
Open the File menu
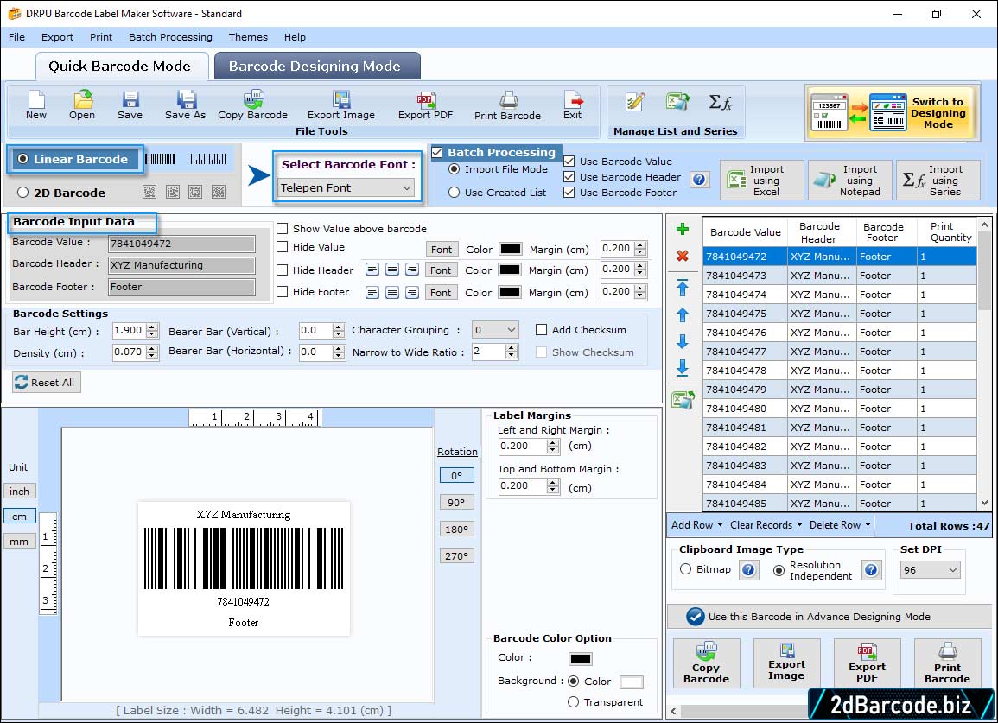[x=16, y=37]
